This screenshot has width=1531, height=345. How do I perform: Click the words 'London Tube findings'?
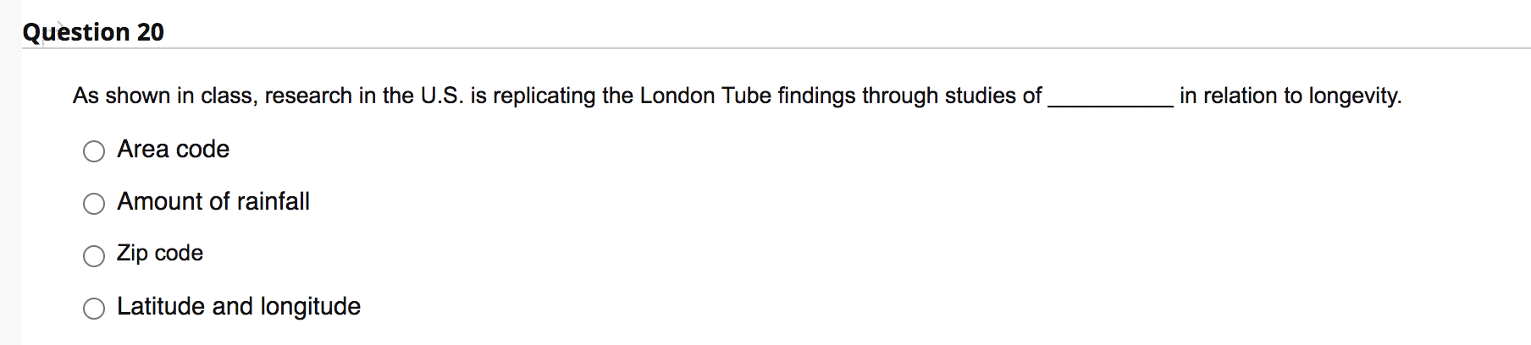pos(748,96)
